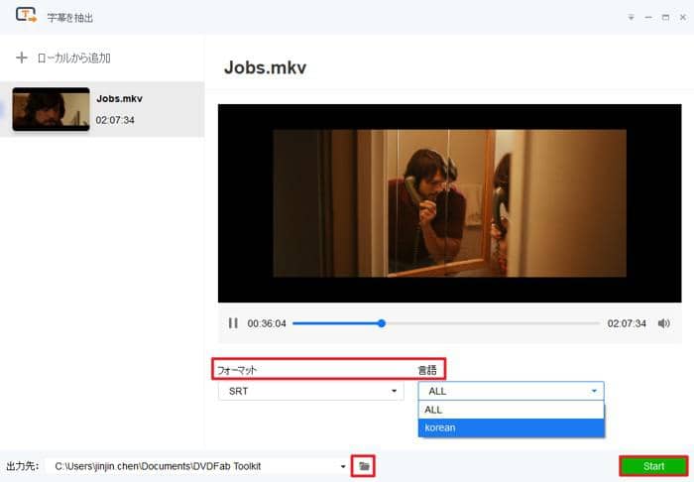The width and height of the screenshot is (694, 482).
Task: Maximize the subtitle extractor window
Action: coord(665,17)
